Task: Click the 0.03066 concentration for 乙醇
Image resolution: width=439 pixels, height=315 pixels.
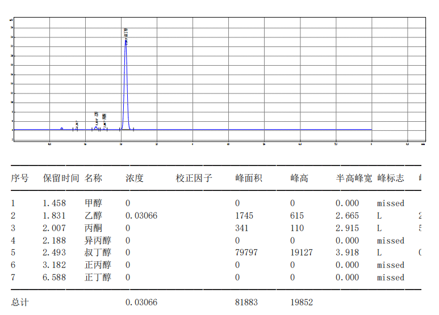Action: click(141, 216)
